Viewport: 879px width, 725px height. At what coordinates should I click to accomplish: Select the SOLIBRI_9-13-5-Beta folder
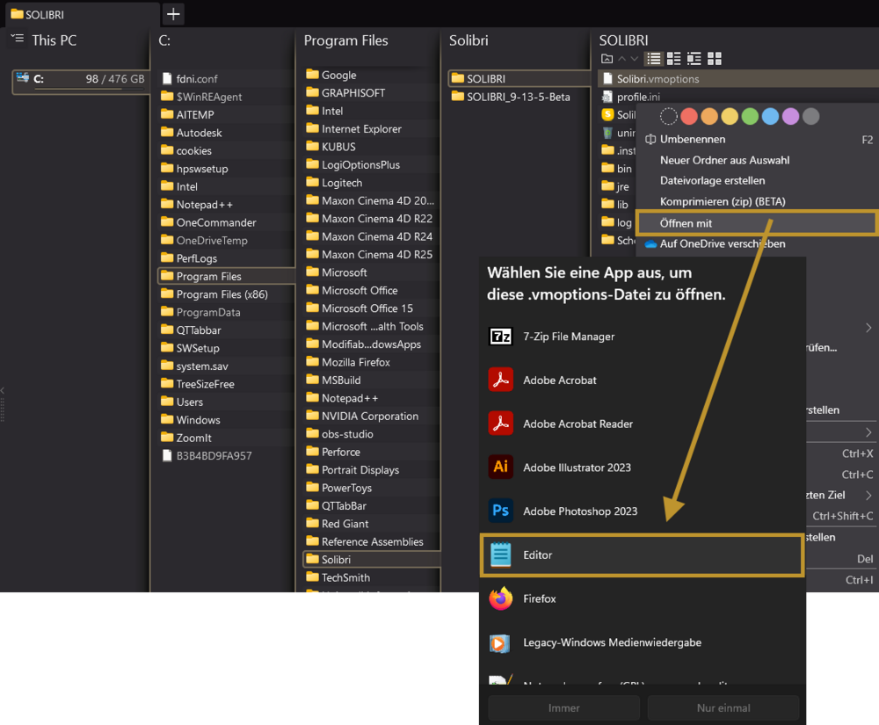(x=519, y=97)
